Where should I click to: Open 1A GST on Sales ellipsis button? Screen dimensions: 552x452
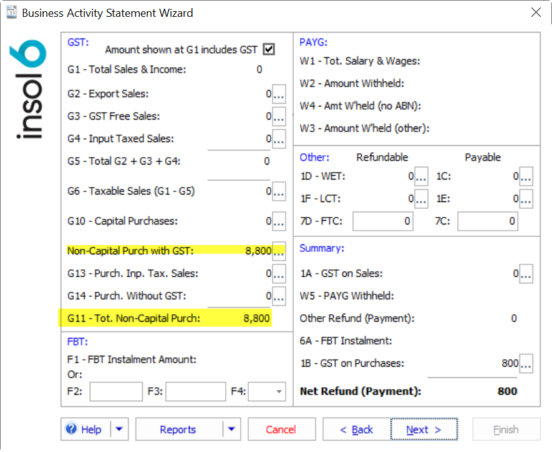click(x=526, y=274)
